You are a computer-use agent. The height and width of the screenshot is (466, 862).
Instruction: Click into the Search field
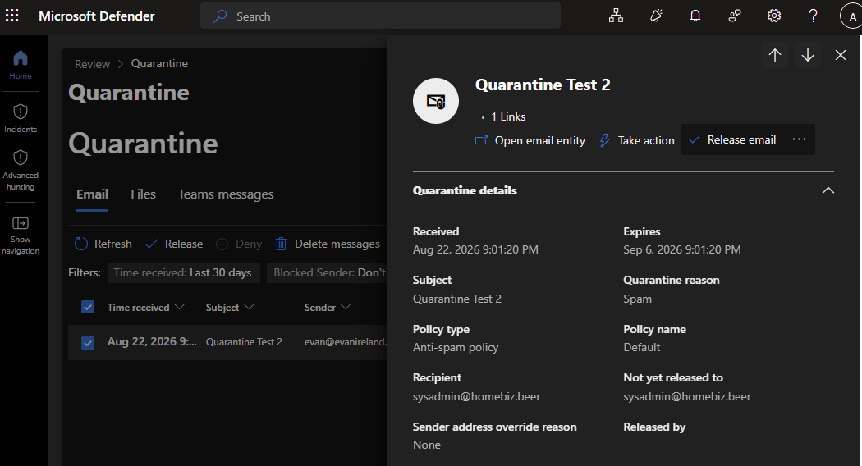[x=380, y=16]
